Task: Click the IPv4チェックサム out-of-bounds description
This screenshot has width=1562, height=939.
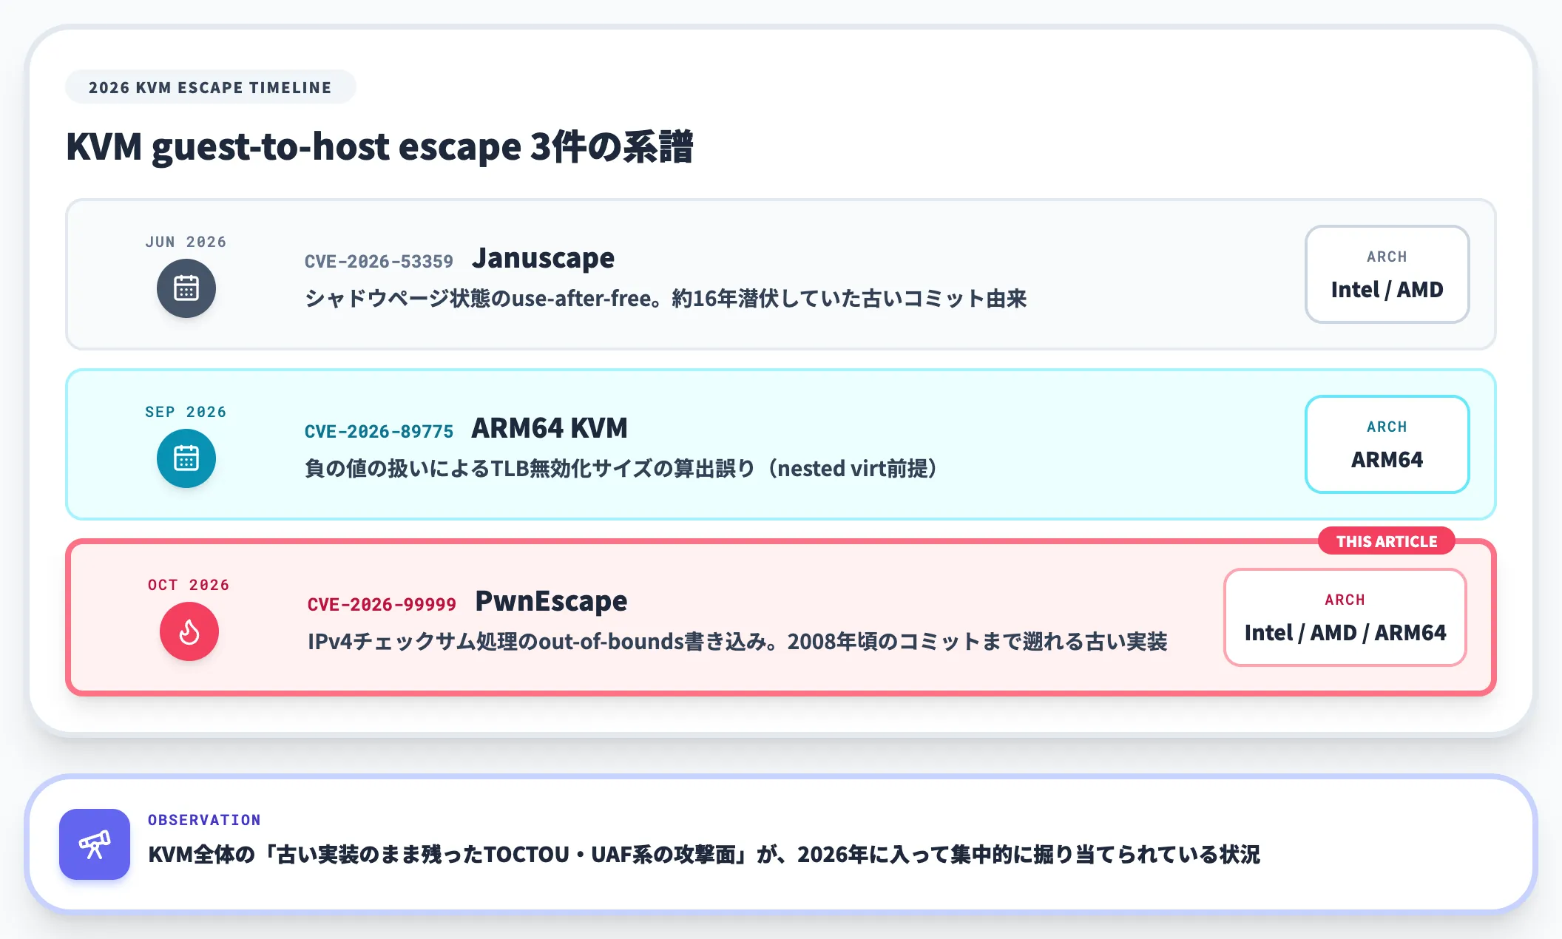Action: 737,642
